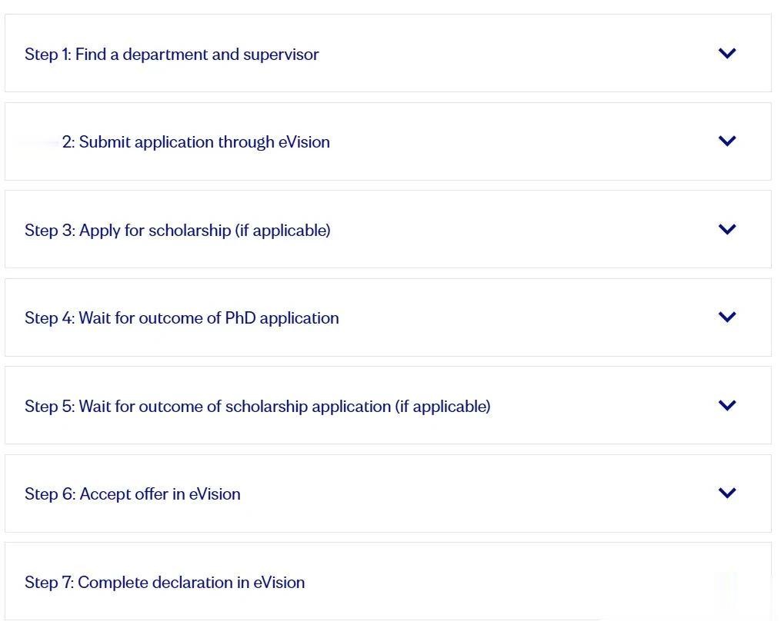The height and width of the screenshot is (628, 781).
Task: Open Step 3: Apply for scholarship heading text
Action: (x=178, y=231)
